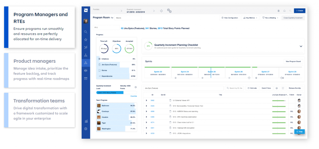Open the hierarchy tree icon in sidebar
This screenshot has width=319, height=149.
point(86,55)
